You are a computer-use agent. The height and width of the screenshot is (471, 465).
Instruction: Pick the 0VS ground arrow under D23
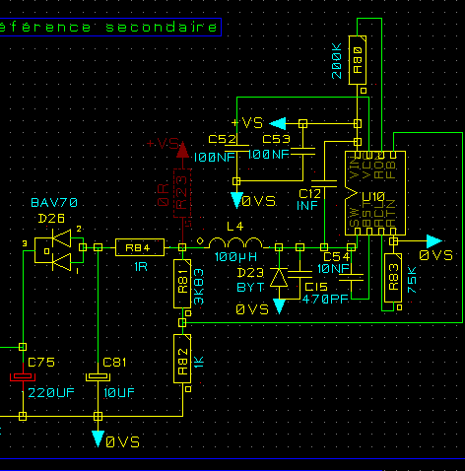tap(279, 306)
